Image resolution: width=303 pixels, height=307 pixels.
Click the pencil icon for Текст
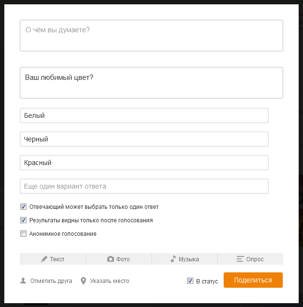click(44, 259)
